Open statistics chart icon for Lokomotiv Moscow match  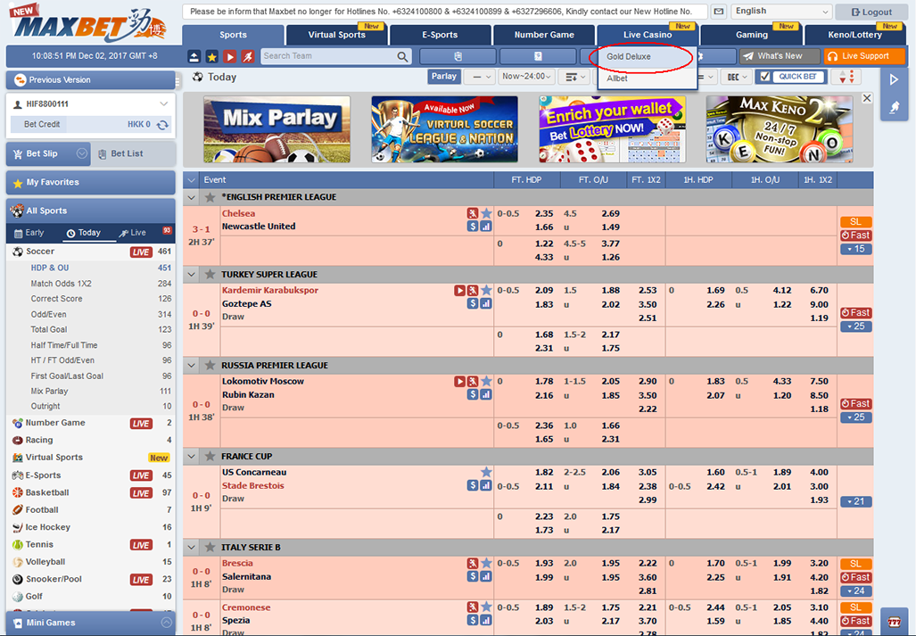[486, 394]
